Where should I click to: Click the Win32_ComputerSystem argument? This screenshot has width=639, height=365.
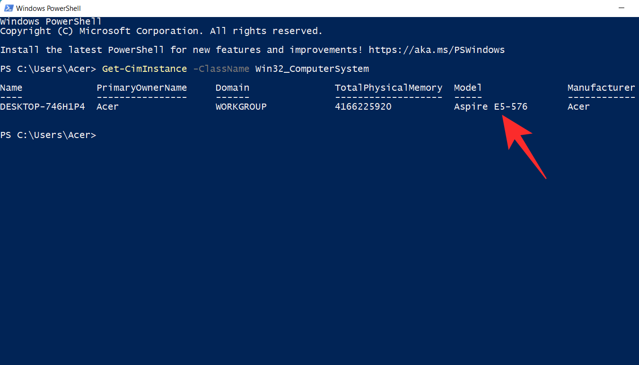point(312,69)
